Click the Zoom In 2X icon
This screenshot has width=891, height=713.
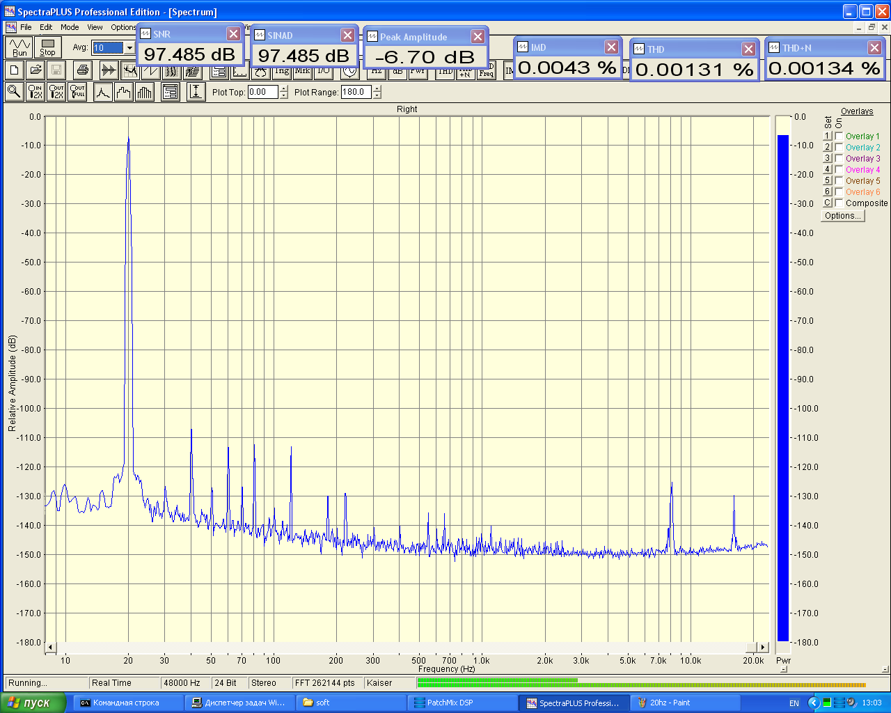(x=35, y=92)
